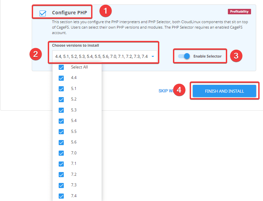Image resolution: width=263 pixels, height=201 pixels.
Task: Deselect PHP version 5.3
Action: [x=61, y=110]
